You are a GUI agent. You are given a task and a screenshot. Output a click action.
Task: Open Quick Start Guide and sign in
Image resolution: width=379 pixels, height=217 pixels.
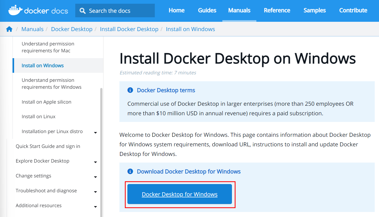pyautogui.click(x=48, y=146)
